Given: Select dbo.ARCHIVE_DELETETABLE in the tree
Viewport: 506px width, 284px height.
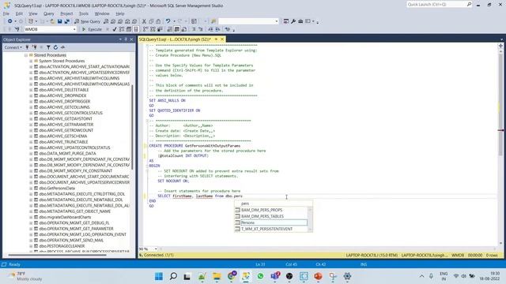Looking at the screenshot, I should click(64, 90).
